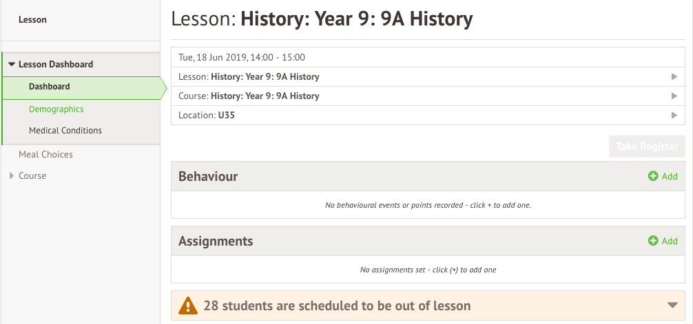The width and height of the screenshot is (693, 324).
Task: Open the Demographics page
Action: [56, 109]
